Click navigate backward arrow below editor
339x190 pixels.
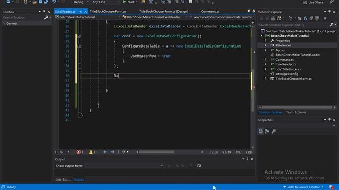click(x=105, y=152)
